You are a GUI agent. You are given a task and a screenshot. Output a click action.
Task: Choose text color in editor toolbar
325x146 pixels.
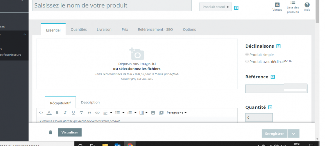[x=49, y=113]
